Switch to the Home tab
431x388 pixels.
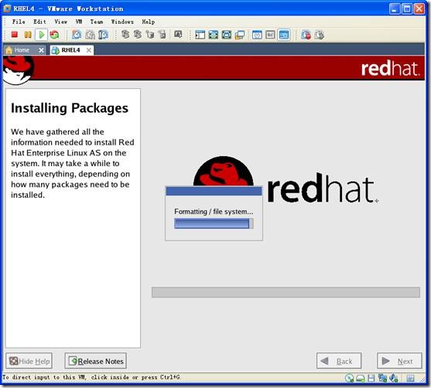coord(22,50)
